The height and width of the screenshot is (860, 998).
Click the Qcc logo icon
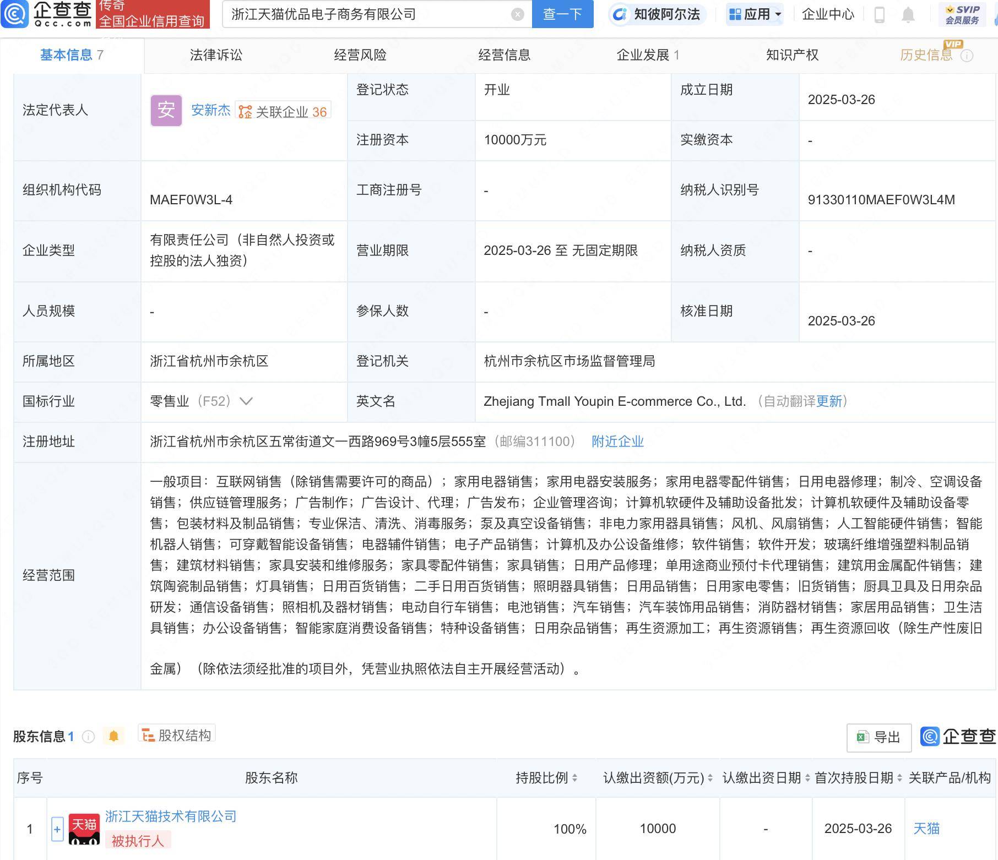pyautogui.click(x=15, y=14)
